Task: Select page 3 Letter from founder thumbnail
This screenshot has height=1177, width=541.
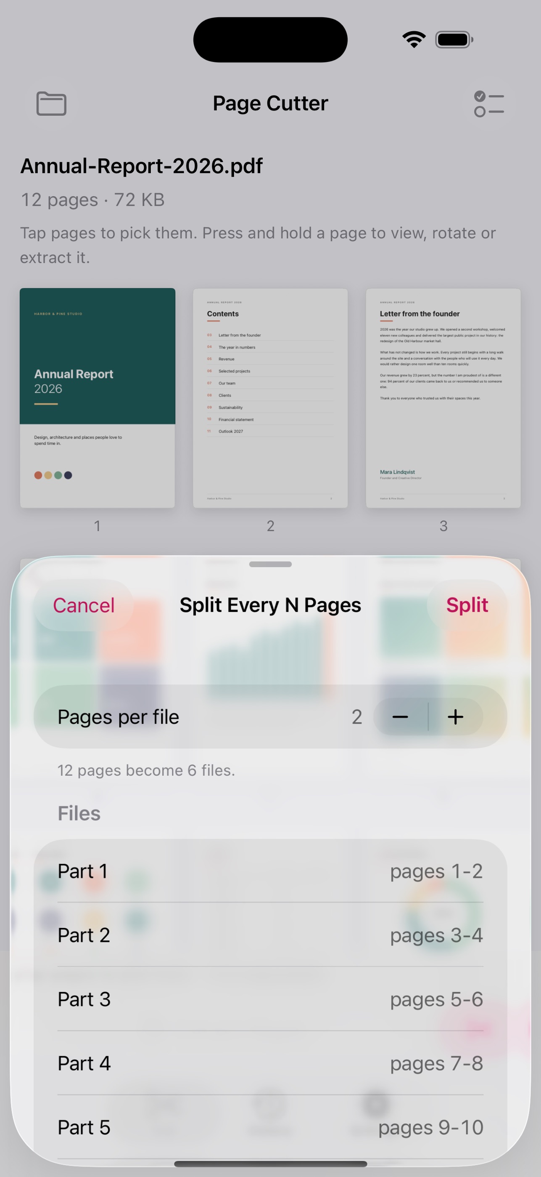Action: click(x=443, y=398)
